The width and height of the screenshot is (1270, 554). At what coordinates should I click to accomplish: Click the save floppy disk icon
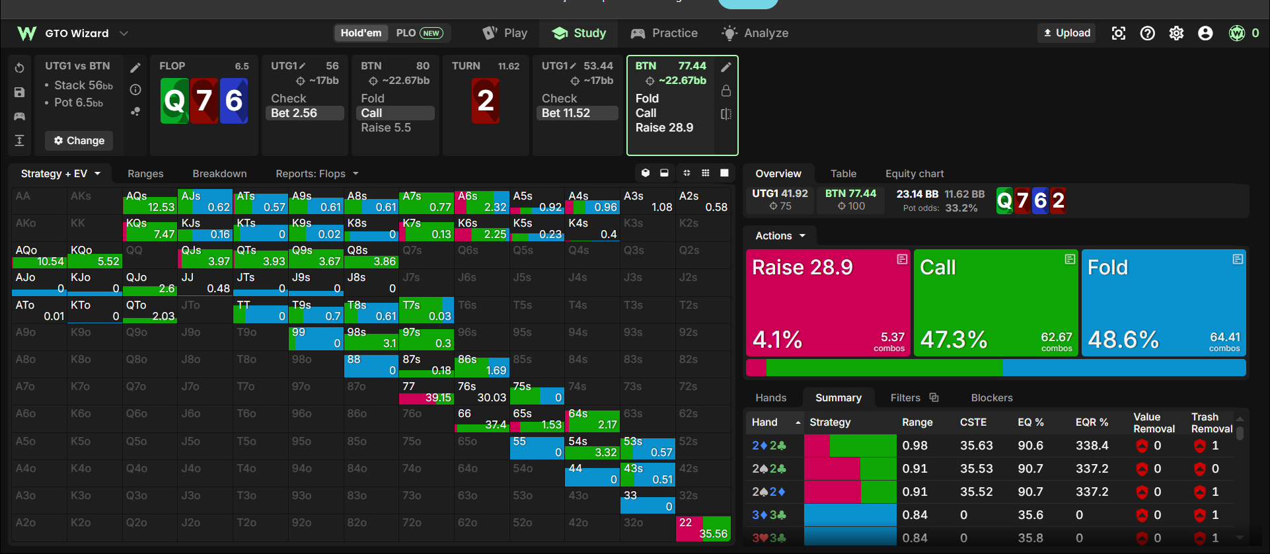(x=19, y=93)
